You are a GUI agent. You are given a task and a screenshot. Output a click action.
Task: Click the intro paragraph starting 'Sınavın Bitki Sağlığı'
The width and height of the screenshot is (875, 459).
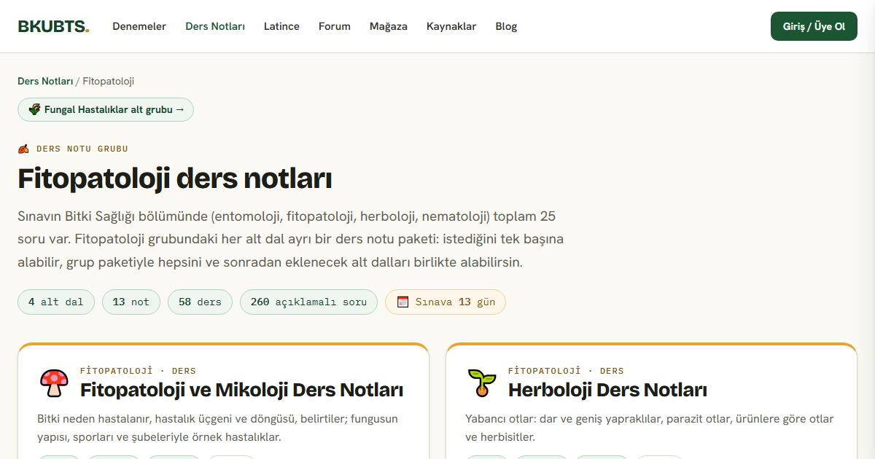click(291, 239)
